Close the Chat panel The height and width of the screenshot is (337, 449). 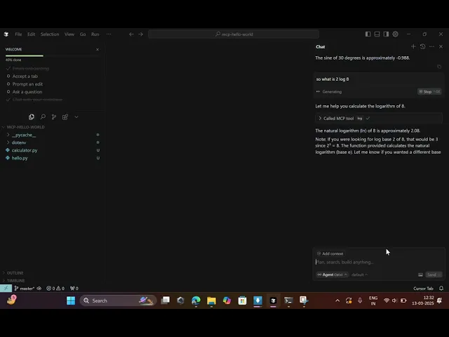441,46
